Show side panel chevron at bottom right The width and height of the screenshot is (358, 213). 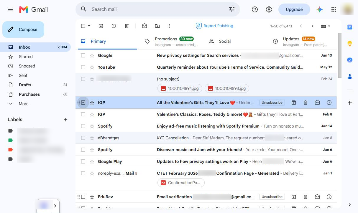pyautogui.click(x=350, y=205)
